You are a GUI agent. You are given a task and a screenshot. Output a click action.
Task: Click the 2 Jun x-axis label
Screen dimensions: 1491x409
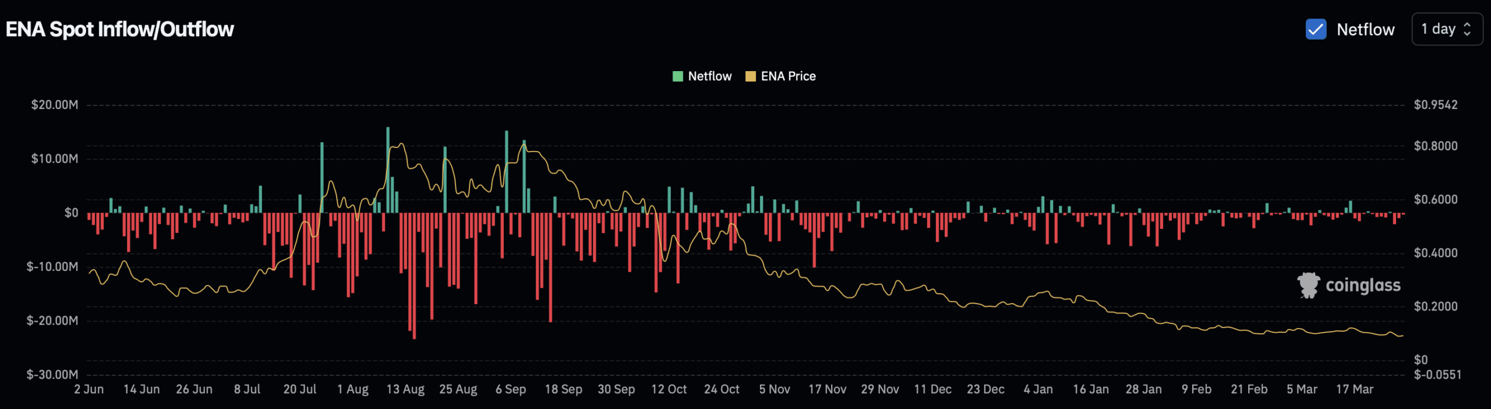click(x=89, y=389)
